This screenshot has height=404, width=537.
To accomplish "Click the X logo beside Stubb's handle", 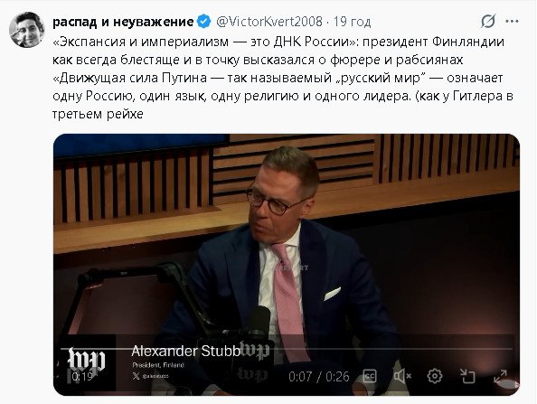I will coord(136,376).
